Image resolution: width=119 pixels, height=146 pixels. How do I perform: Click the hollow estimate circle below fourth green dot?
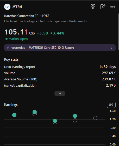click(x=75, y=120)
